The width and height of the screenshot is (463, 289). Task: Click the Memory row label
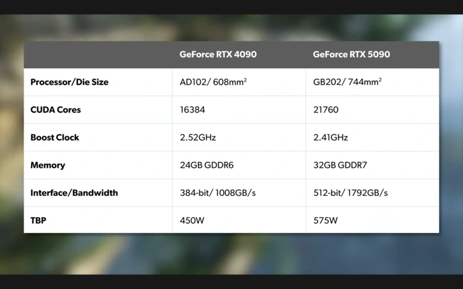48,165
